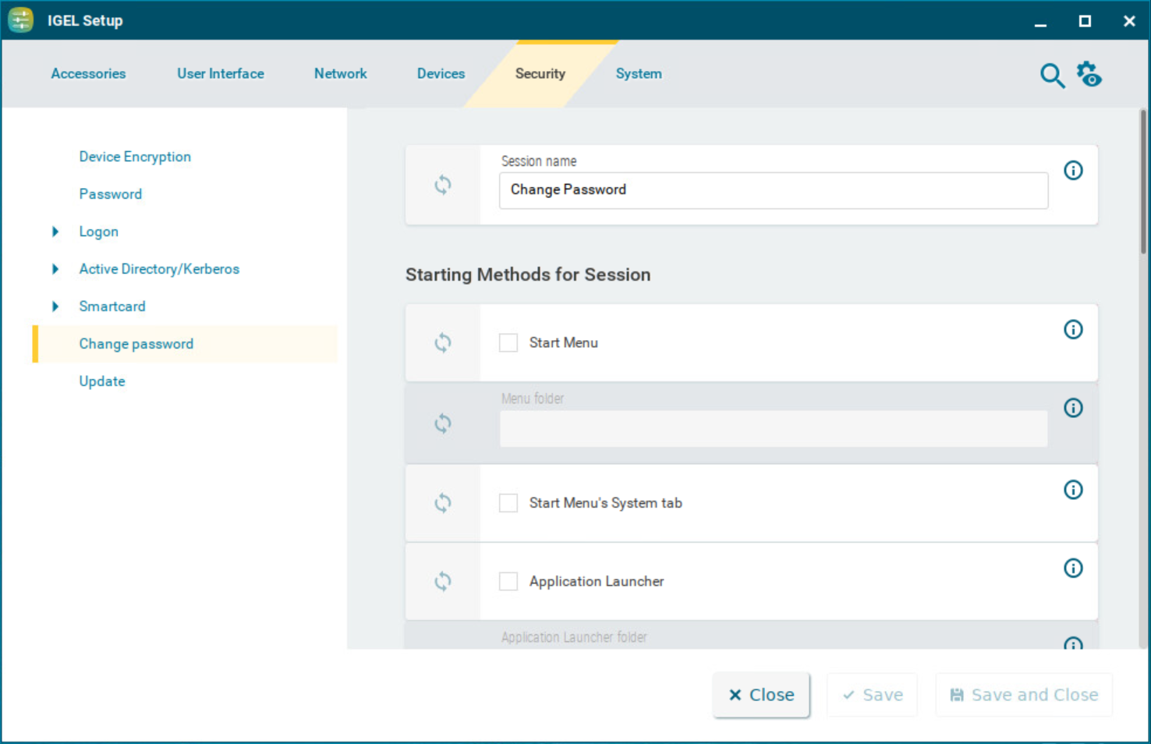Click reset icon beside Start Menu checkbox

[442, 343]
